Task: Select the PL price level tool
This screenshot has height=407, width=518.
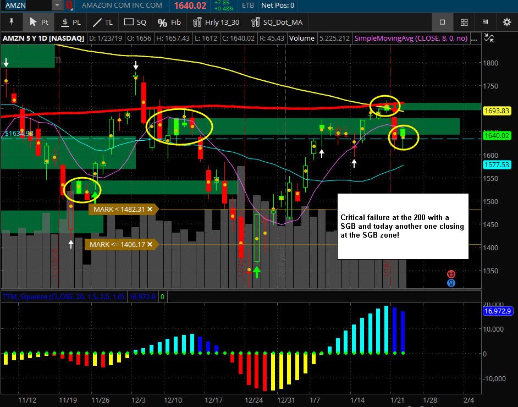Action: tap(71, 22)
